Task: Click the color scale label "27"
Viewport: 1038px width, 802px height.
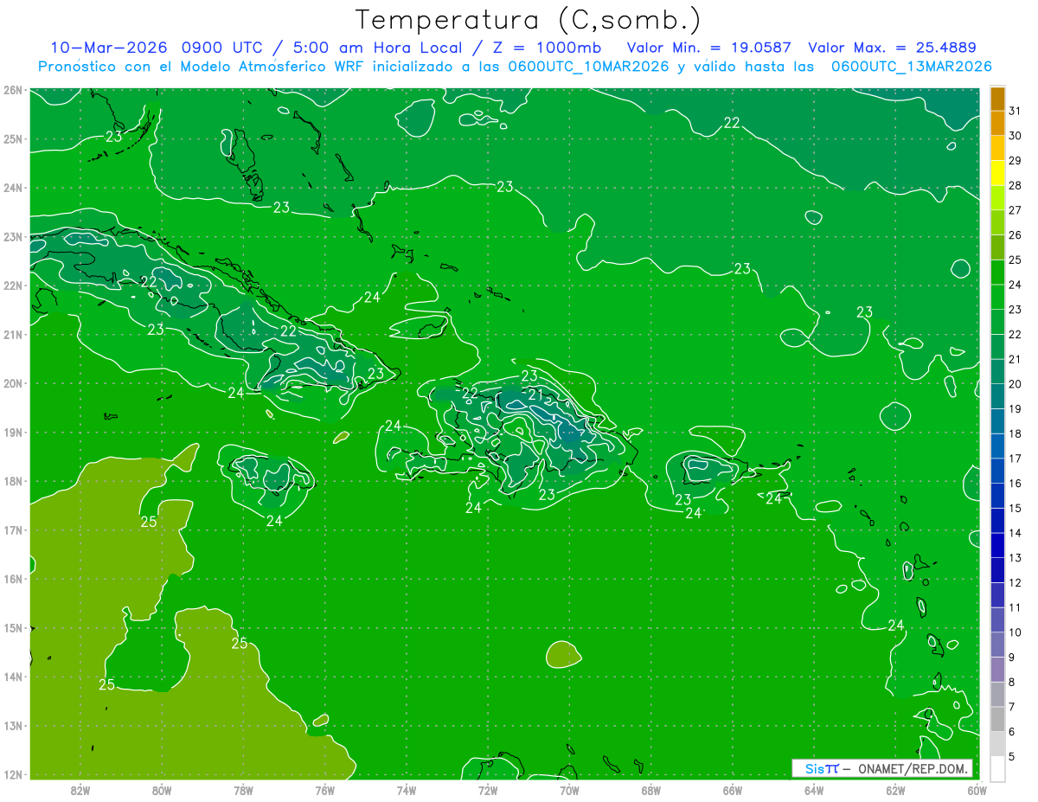Action: point(1016,210)
